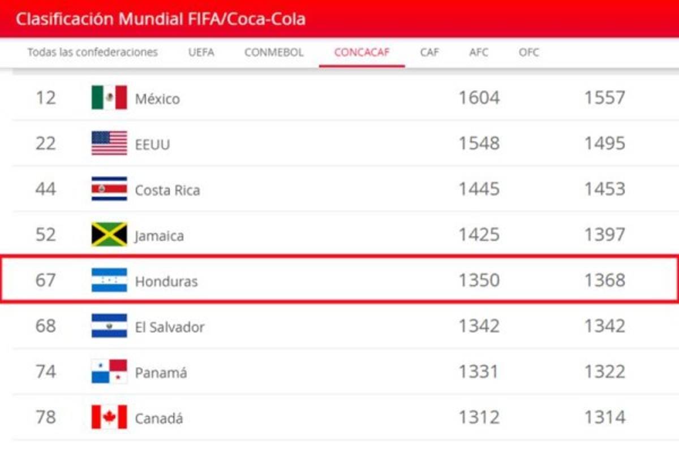Viewport: 679px width, 450px height.
Task: Open the UEFA tab
Action: (x=201, y=53)
